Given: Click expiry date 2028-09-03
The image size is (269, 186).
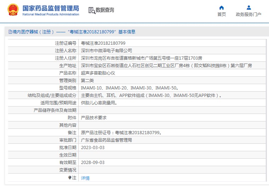Looking at the screenshot, I should point(93,163).
